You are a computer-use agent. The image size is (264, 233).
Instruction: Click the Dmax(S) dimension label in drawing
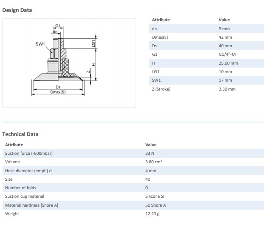[x=58, y=92]
